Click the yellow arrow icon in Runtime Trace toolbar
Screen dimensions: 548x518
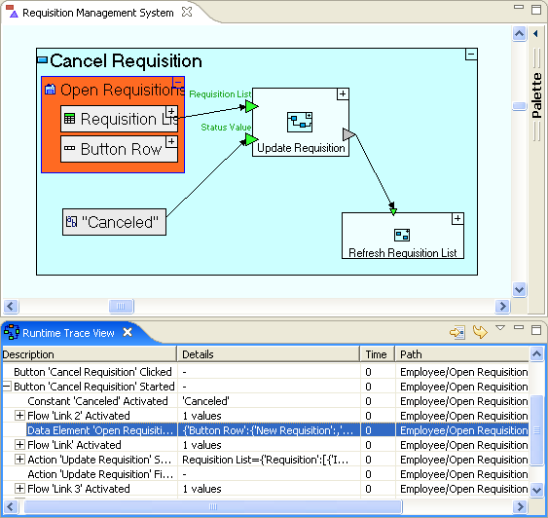point(480,332)
